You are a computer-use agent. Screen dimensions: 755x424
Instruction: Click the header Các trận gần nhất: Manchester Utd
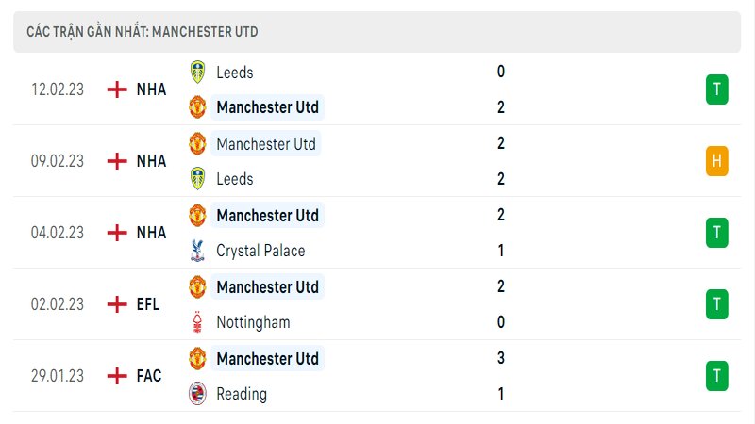point(143,32)
